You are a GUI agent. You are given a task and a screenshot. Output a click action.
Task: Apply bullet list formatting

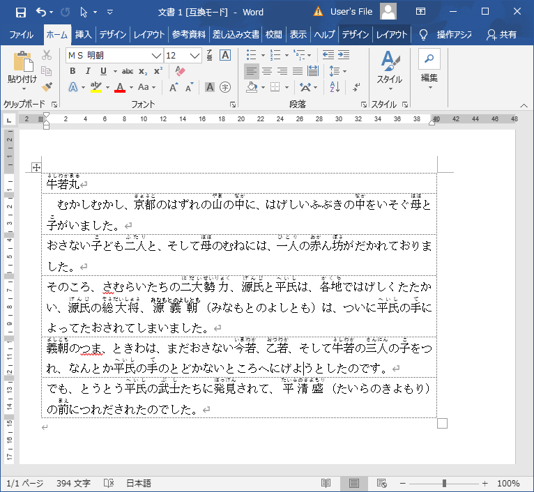pos(251,55)
